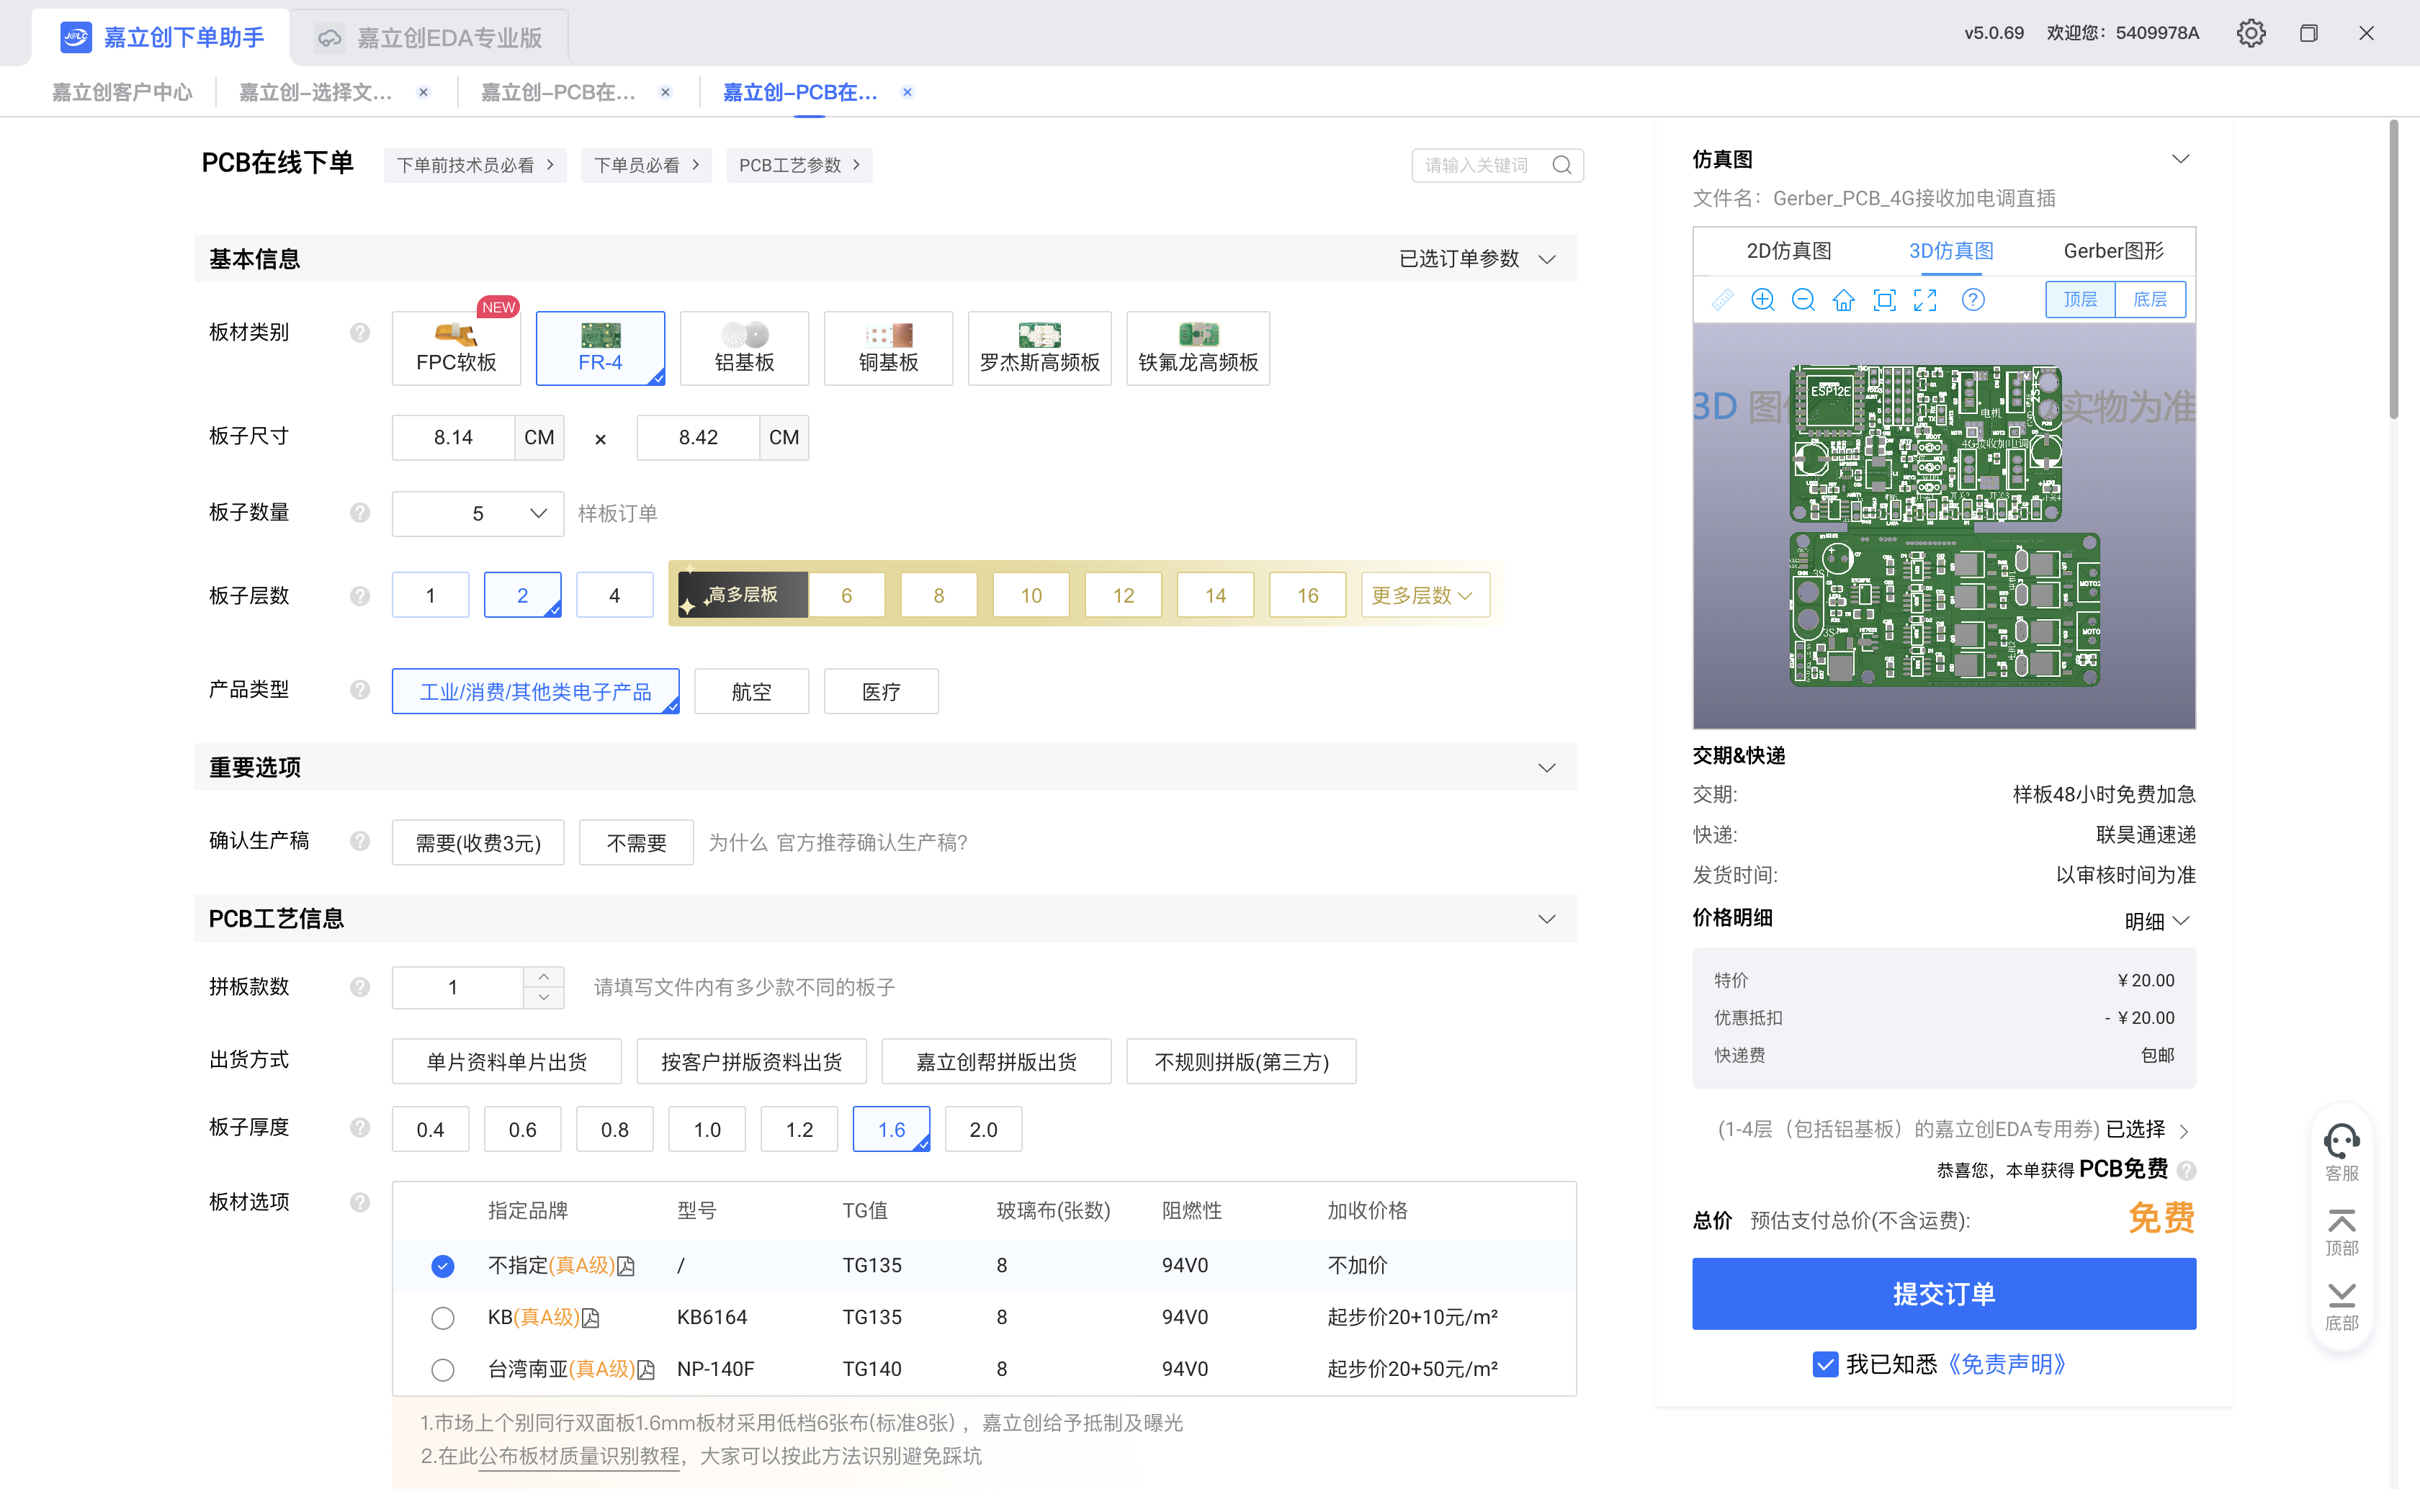Click 提交订单 submit order button
The height and width of the screenshot is (1512, 2420).
point(1943,1294)
